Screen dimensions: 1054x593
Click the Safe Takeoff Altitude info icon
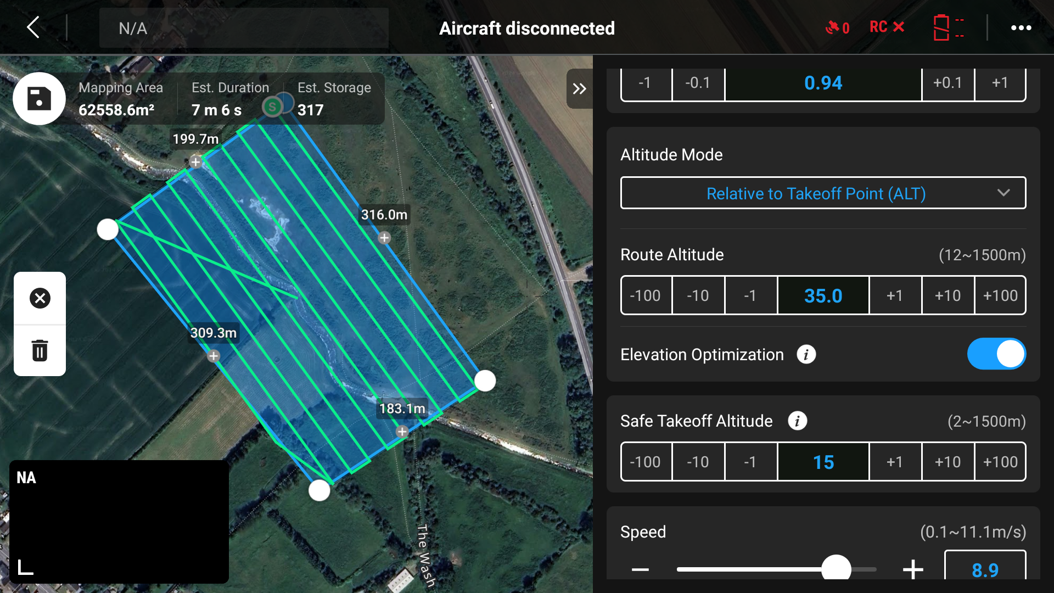(797, 421)
